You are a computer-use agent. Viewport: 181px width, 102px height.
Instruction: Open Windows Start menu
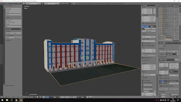click(2, 100)
